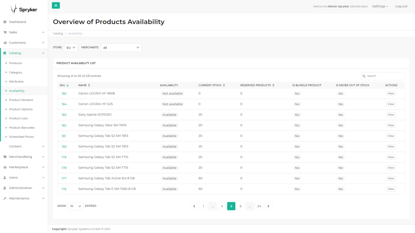Go to previous page with left arrow
Screen dimensions: 415x233
click(x=194, y=206)
